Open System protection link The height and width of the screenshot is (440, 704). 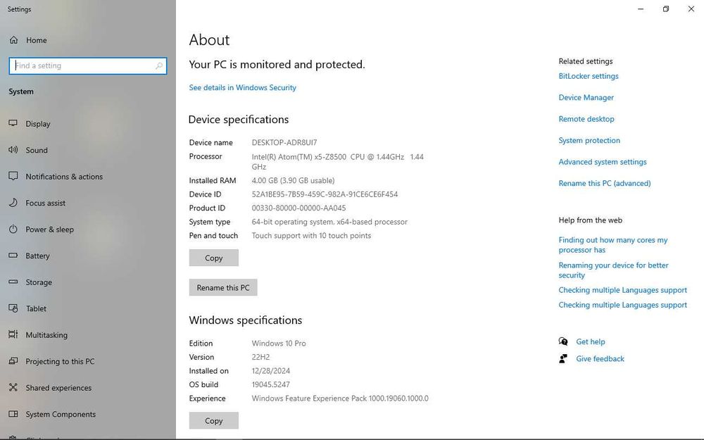click(x=589, y=141)
